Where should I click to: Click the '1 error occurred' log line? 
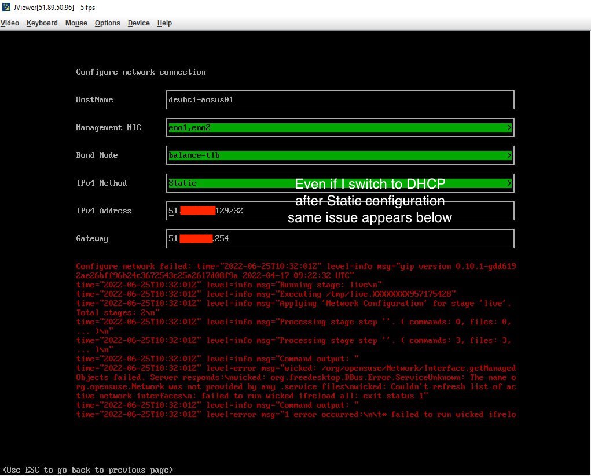point(296,414)
